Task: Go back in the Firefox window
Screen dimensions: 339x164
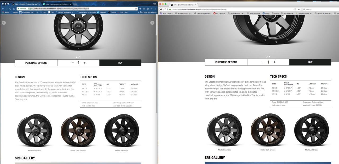Action: [x=161, y=9]
